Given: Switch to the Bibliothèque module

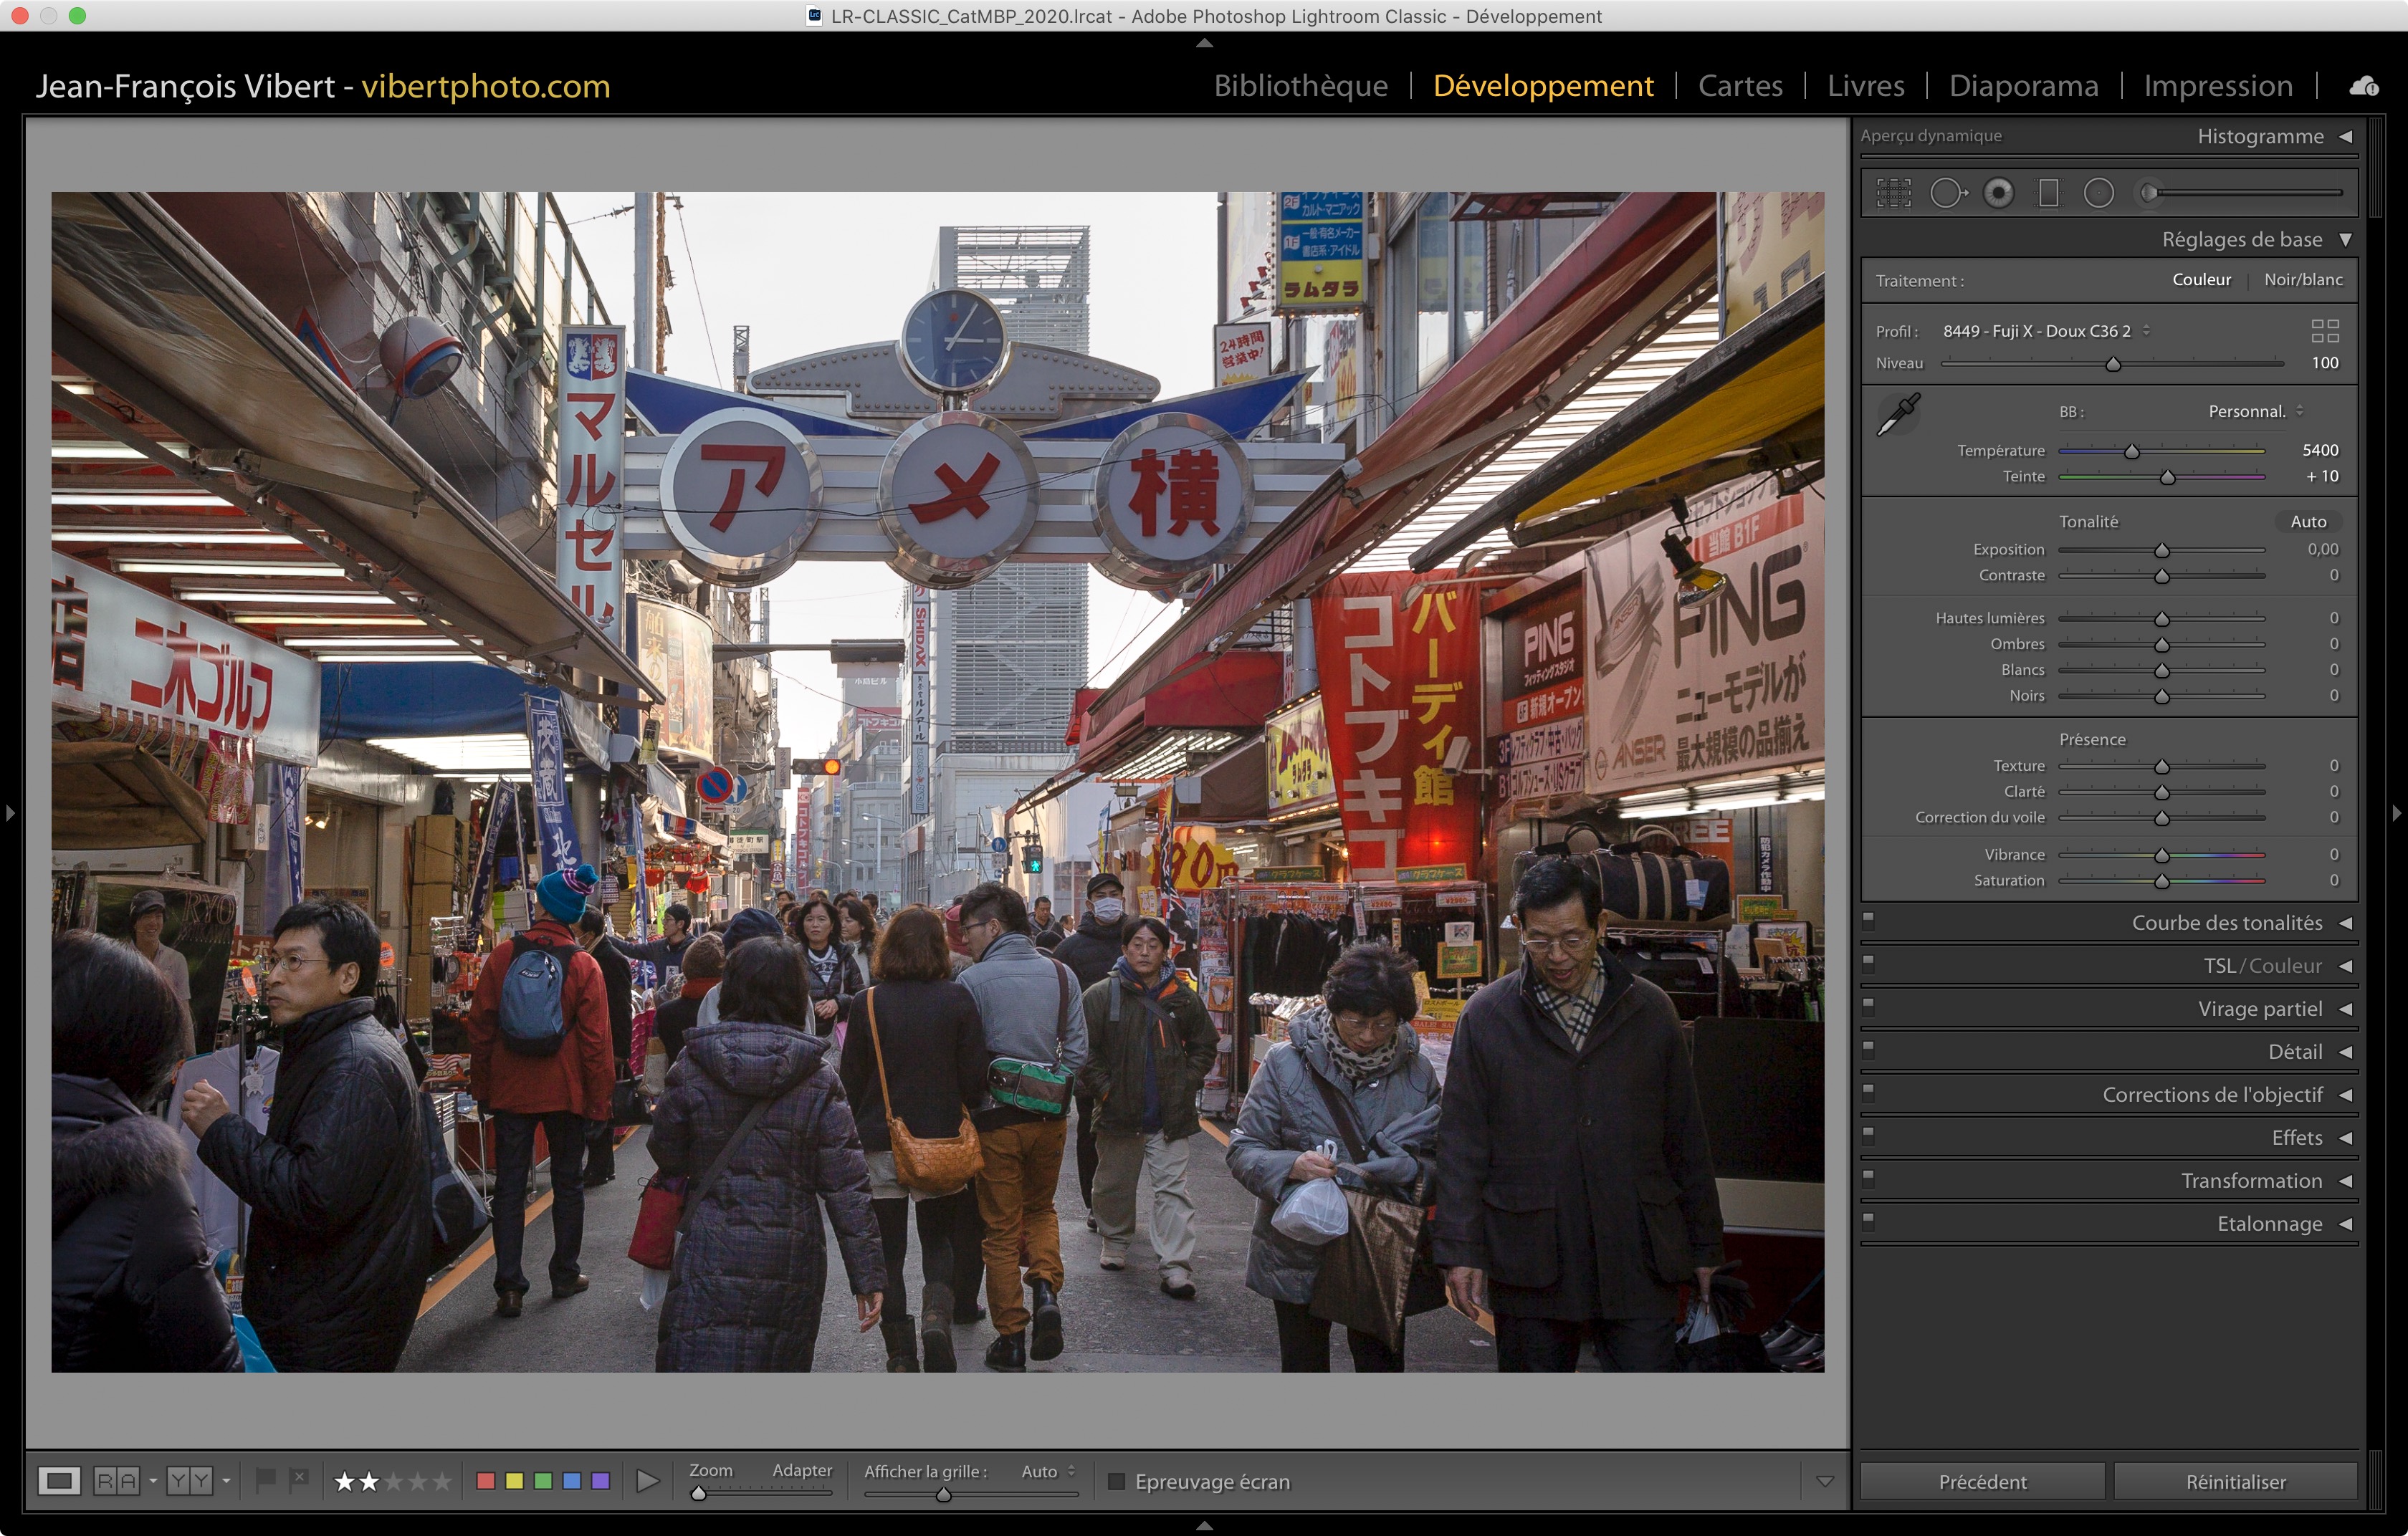Looking at the screenshot, I should coord(1300,86).
